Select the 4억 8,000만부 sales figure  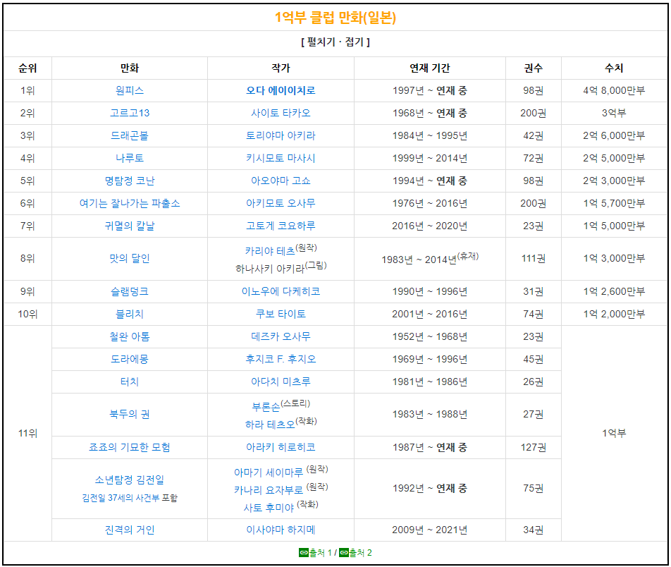coord(614,90)
